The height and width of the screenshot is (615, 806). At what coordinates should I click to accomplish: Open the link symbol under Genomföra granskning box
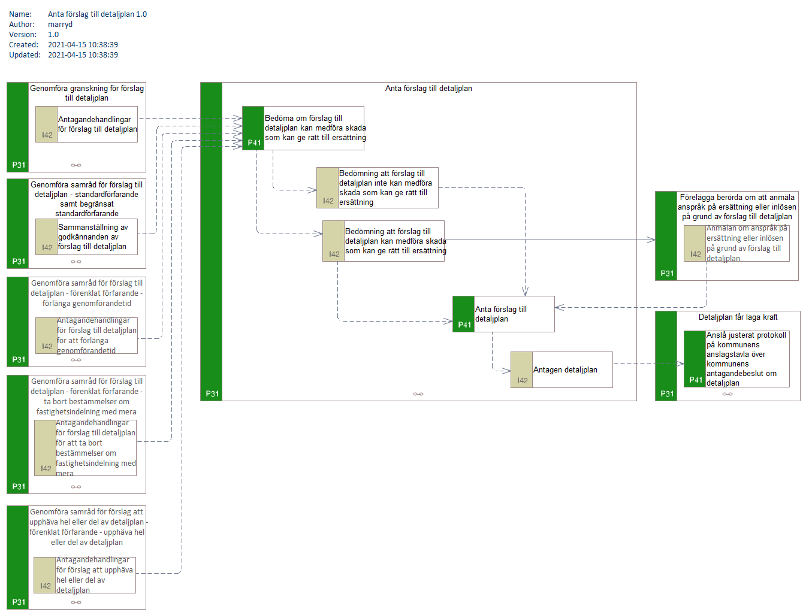coord(76,165)
